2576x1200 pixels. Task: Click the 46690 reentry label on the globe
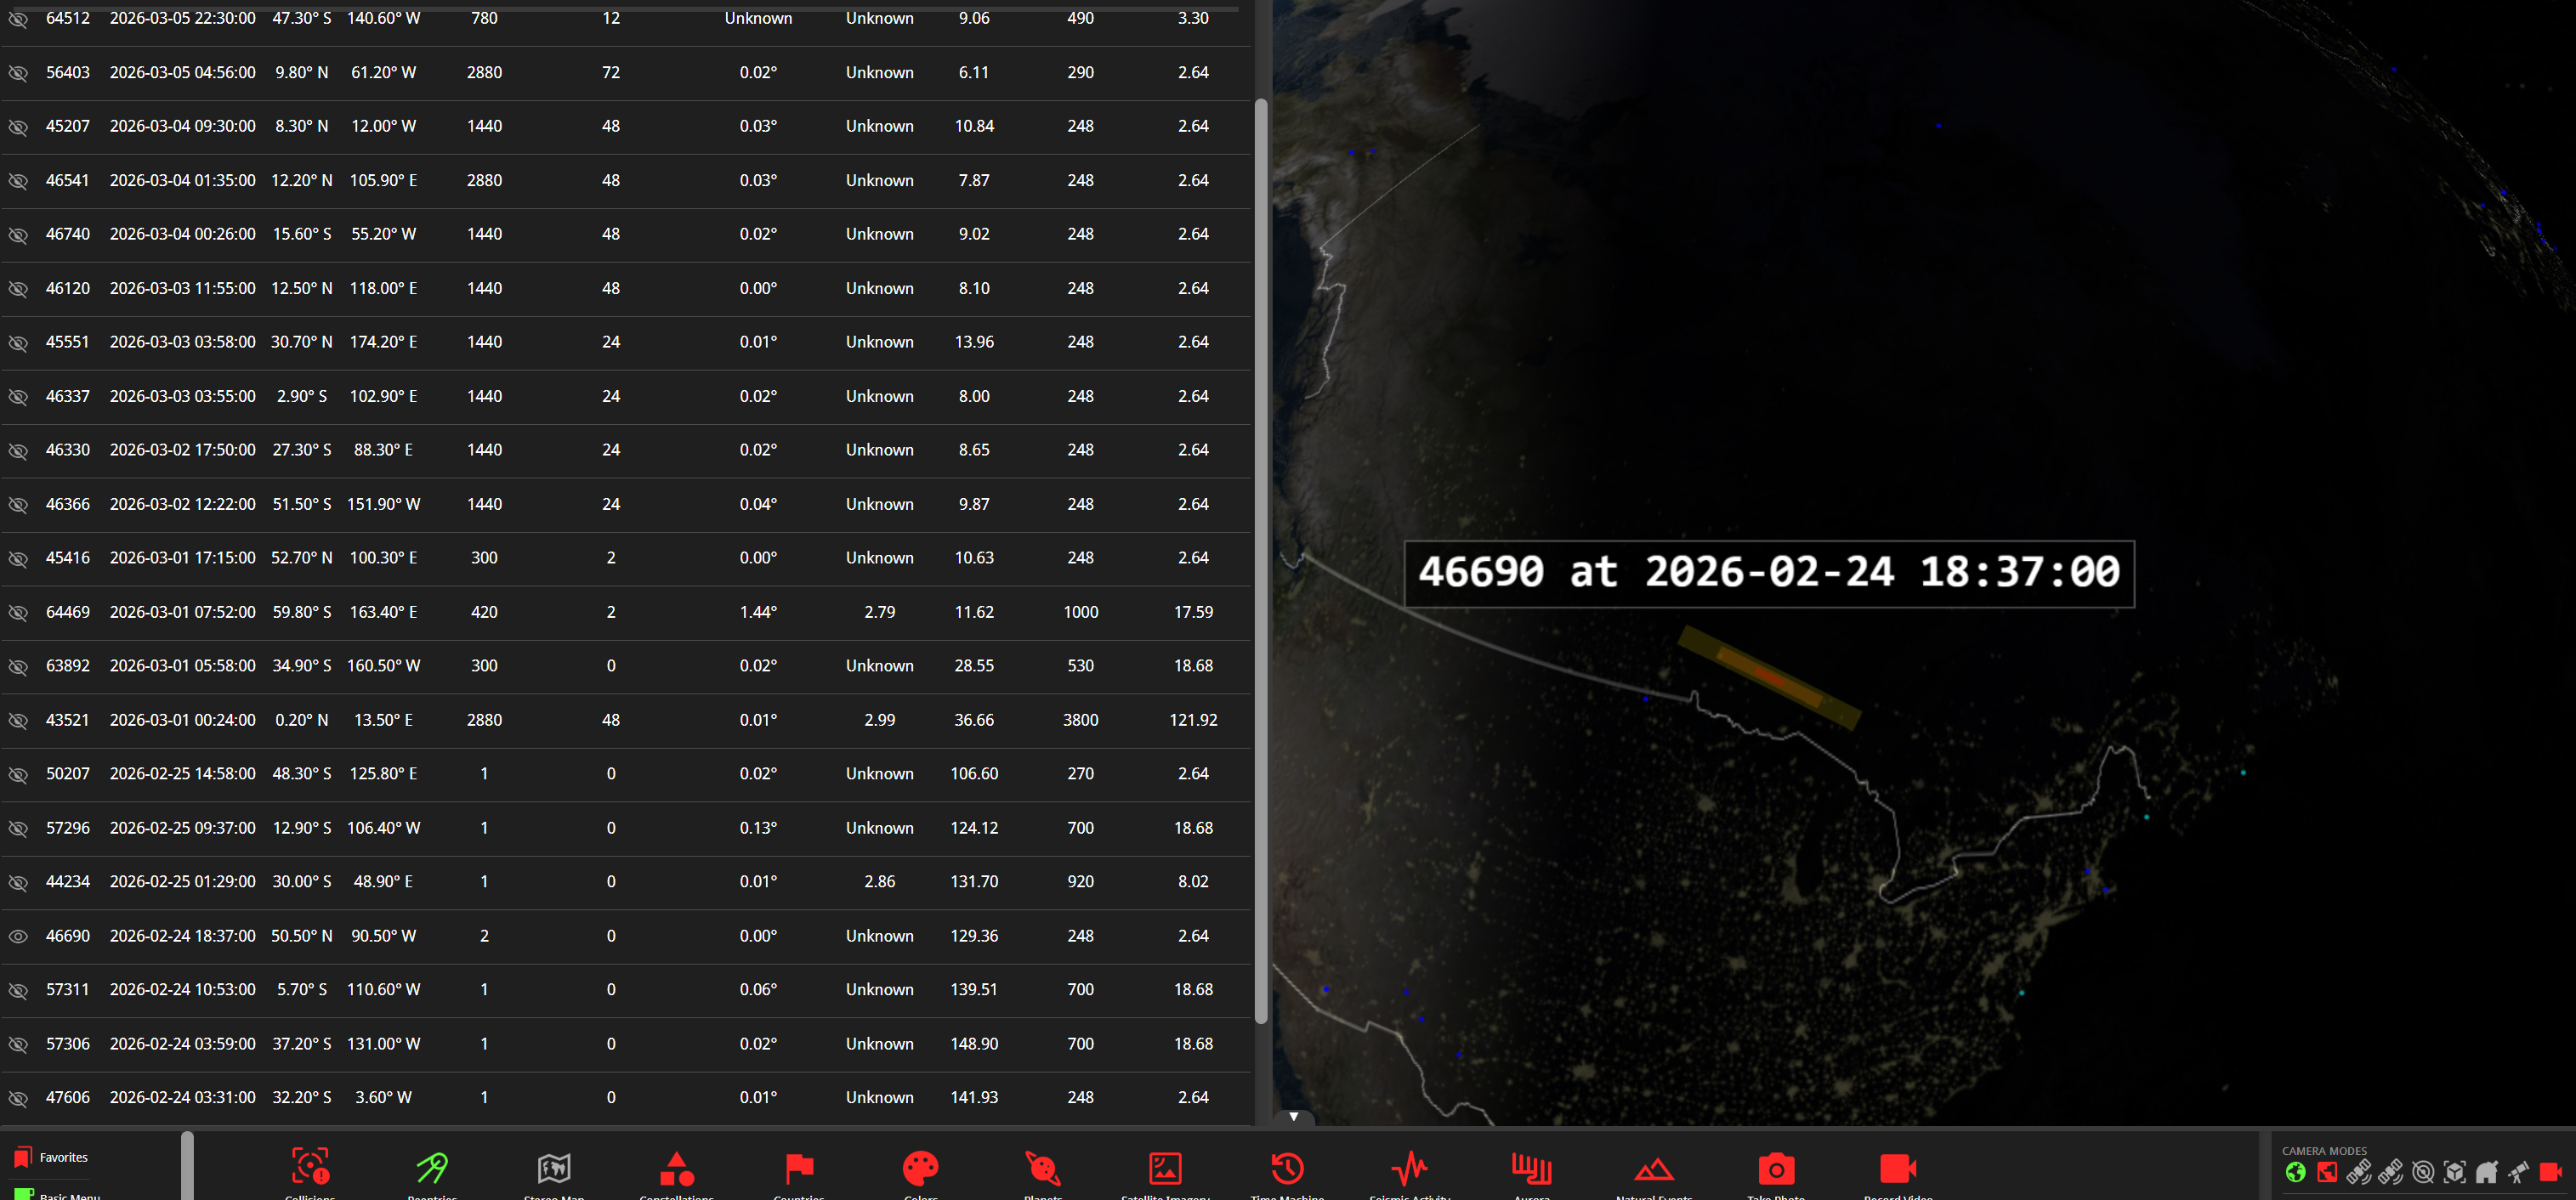(1769, 573)
